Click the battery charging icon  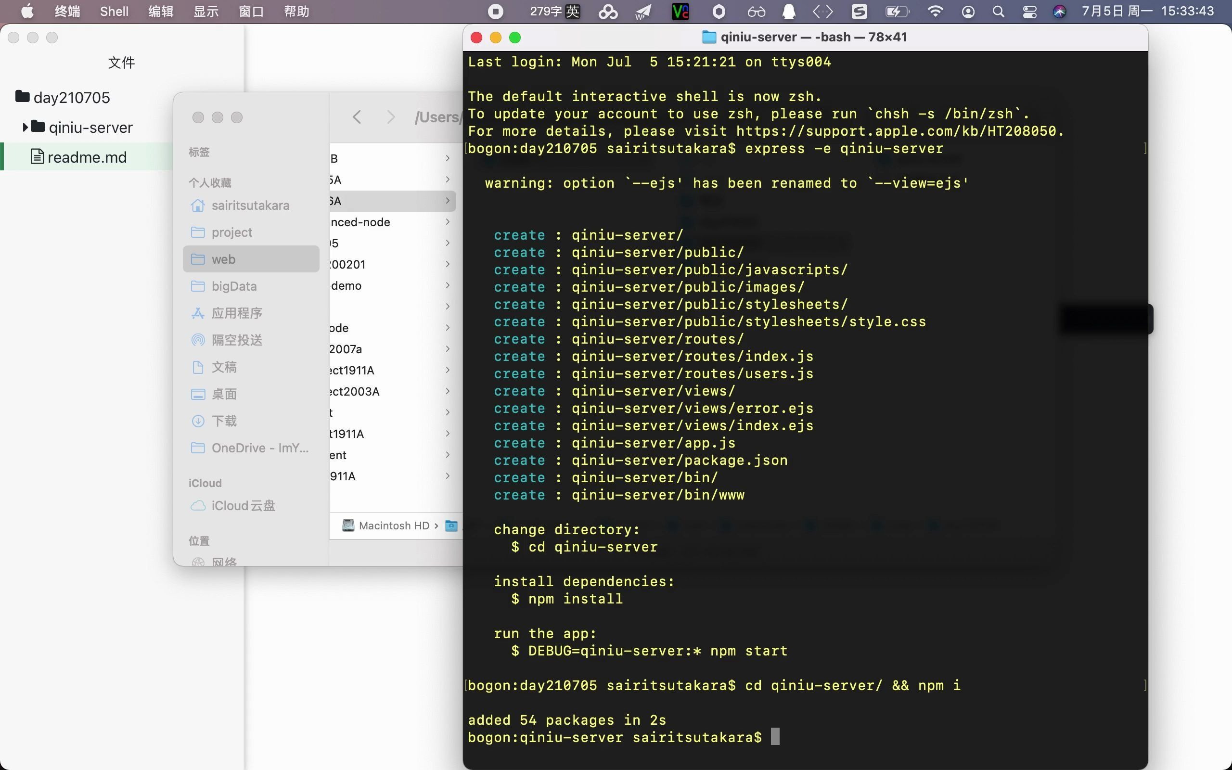tap(897, 11)
